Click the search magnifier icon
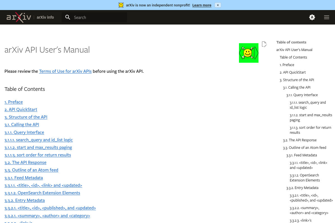Viewport: 335px width, 223px height. [x=68, y=17]
